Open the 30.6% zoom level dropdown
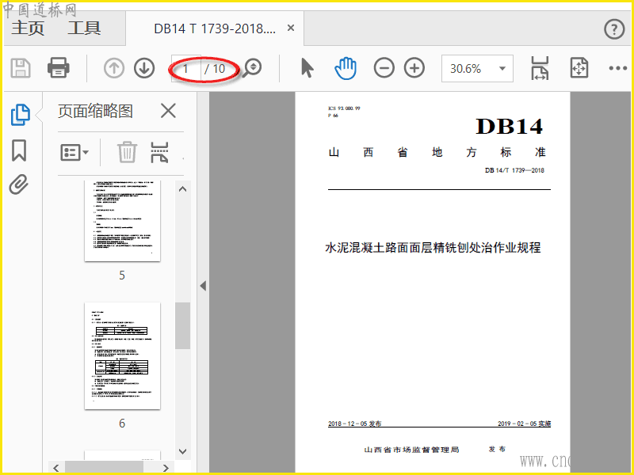This screenshot has width=634, height=475. pos(477,69)
